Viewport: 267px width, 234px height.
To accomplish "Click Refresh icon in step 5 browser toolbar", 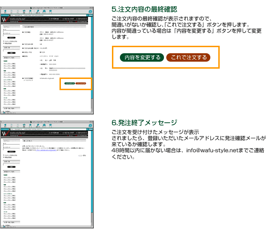I will (24, 11).
